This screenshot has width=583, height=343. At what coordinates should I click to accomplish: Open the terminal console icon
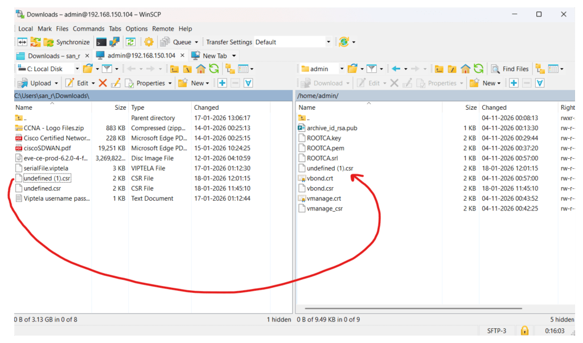click(x=101, y=42)
